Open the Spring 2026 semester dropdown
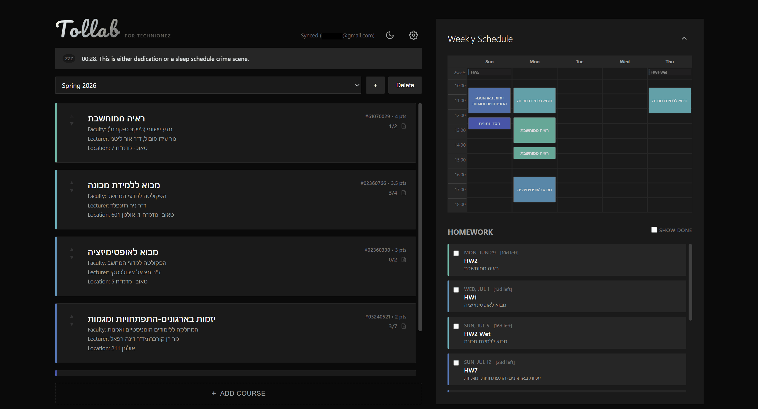The width and height of the screenshot is (758, 409). coord(208,85)
